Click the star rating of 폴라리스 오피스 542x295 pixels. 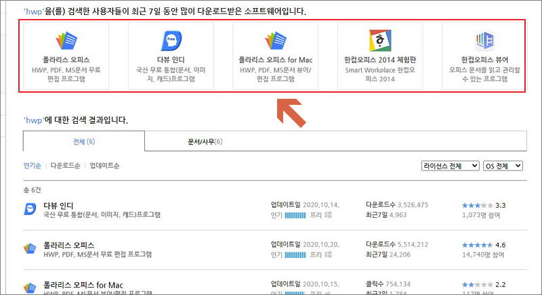478,246
